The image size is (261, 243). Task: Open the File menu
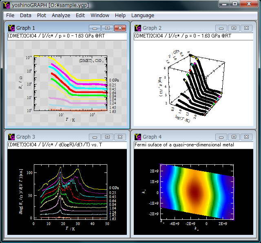coord(10,15)
